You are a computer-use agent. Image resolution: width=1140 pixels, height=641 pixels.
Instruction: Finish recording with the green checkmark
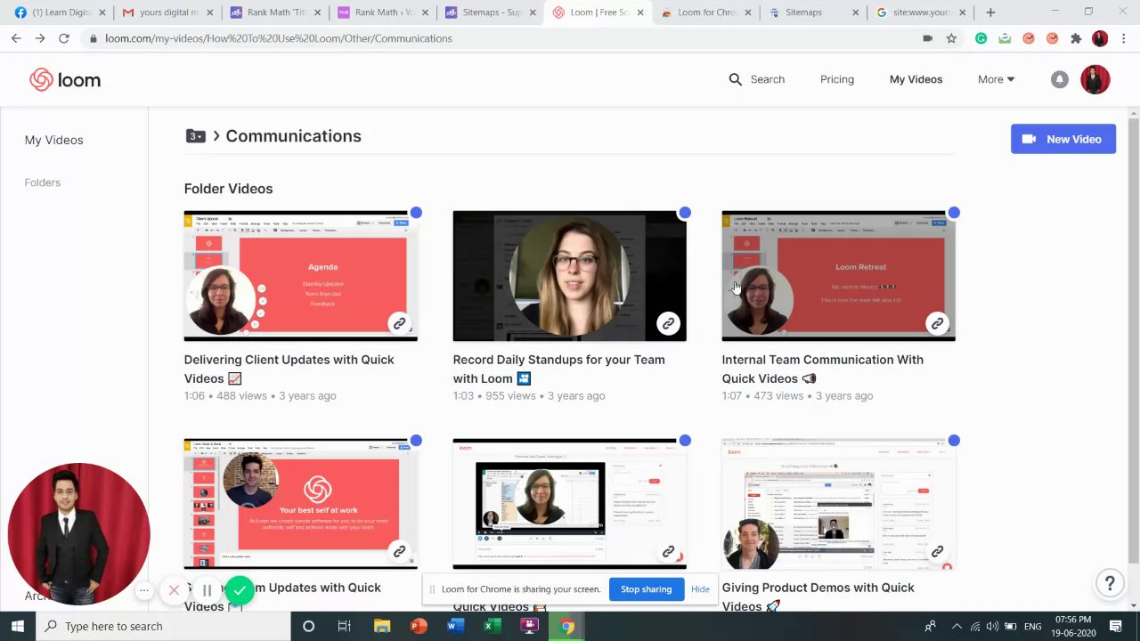tap(240, 590)
